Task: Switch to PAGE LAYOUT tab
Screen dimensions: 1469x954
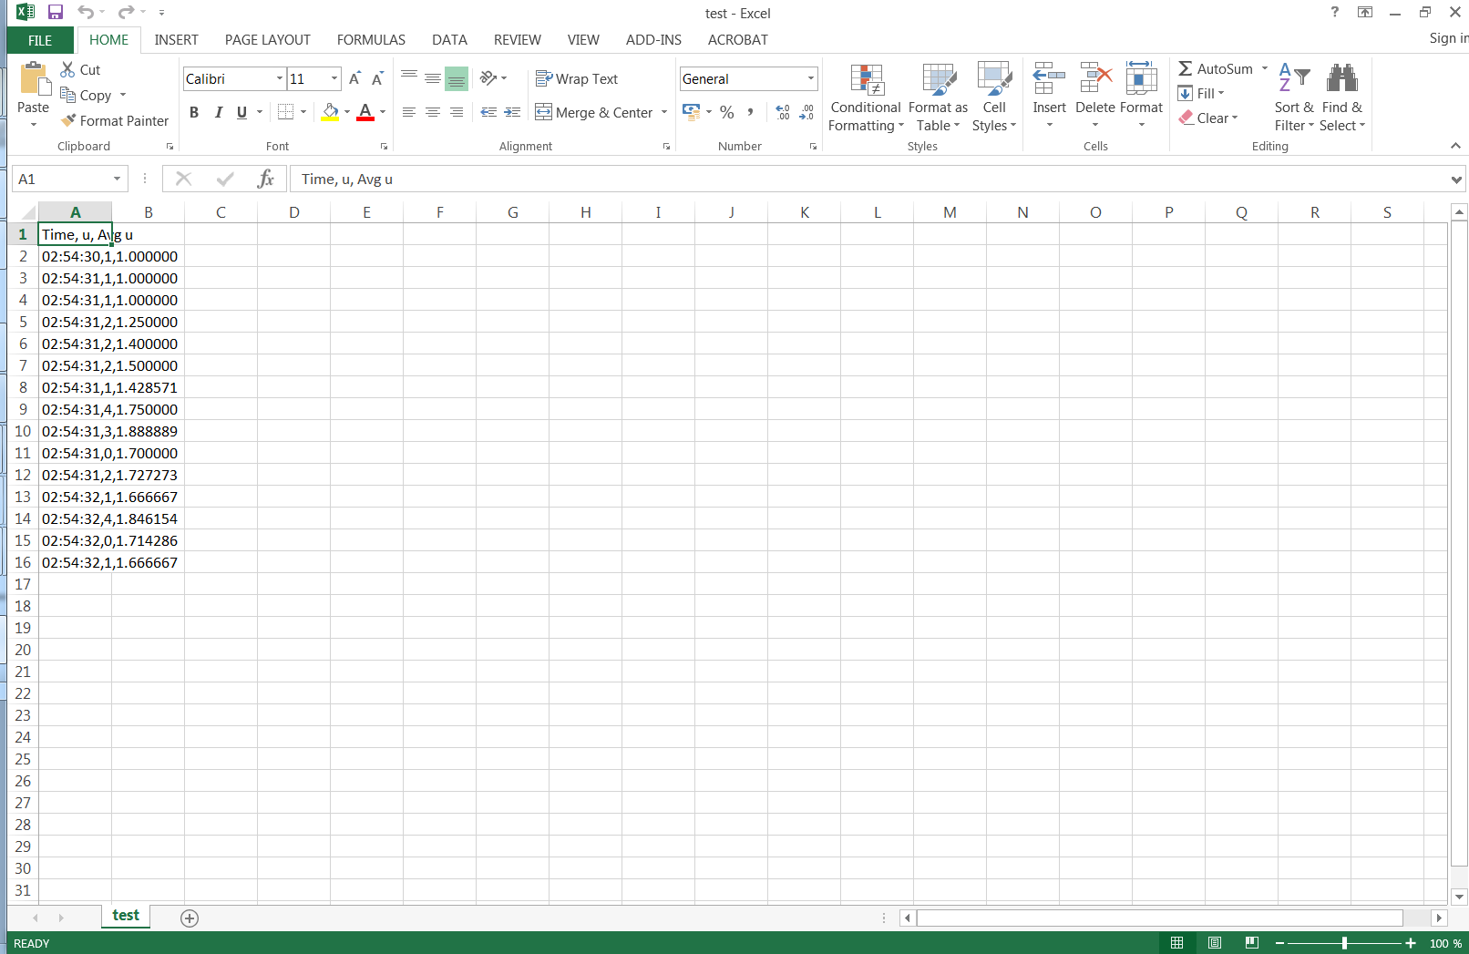Action: 268,40
